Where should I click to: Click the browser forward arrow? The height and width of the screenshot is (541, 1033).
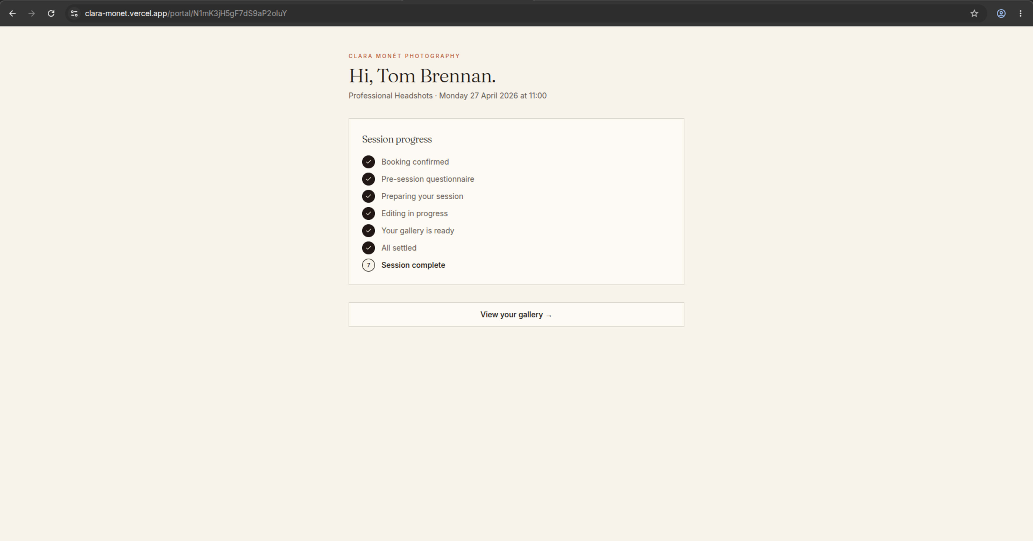(32, 14)
